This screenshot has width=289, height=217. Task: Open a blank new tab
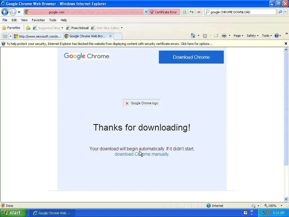click(x=118, y=36)
